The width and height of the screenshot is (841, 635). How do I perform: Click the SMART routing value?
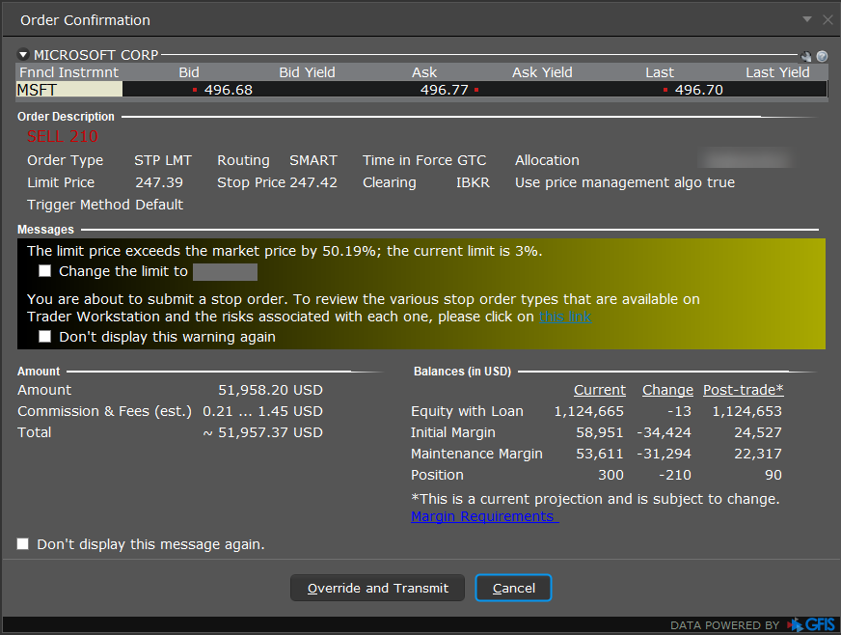coord(313,160)
